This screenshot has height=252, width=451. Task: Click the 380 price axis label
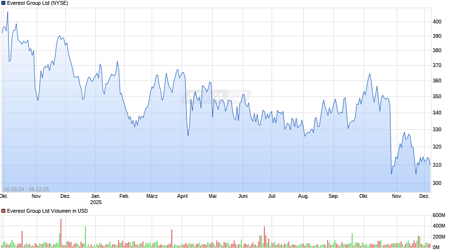tap(437, 51)
